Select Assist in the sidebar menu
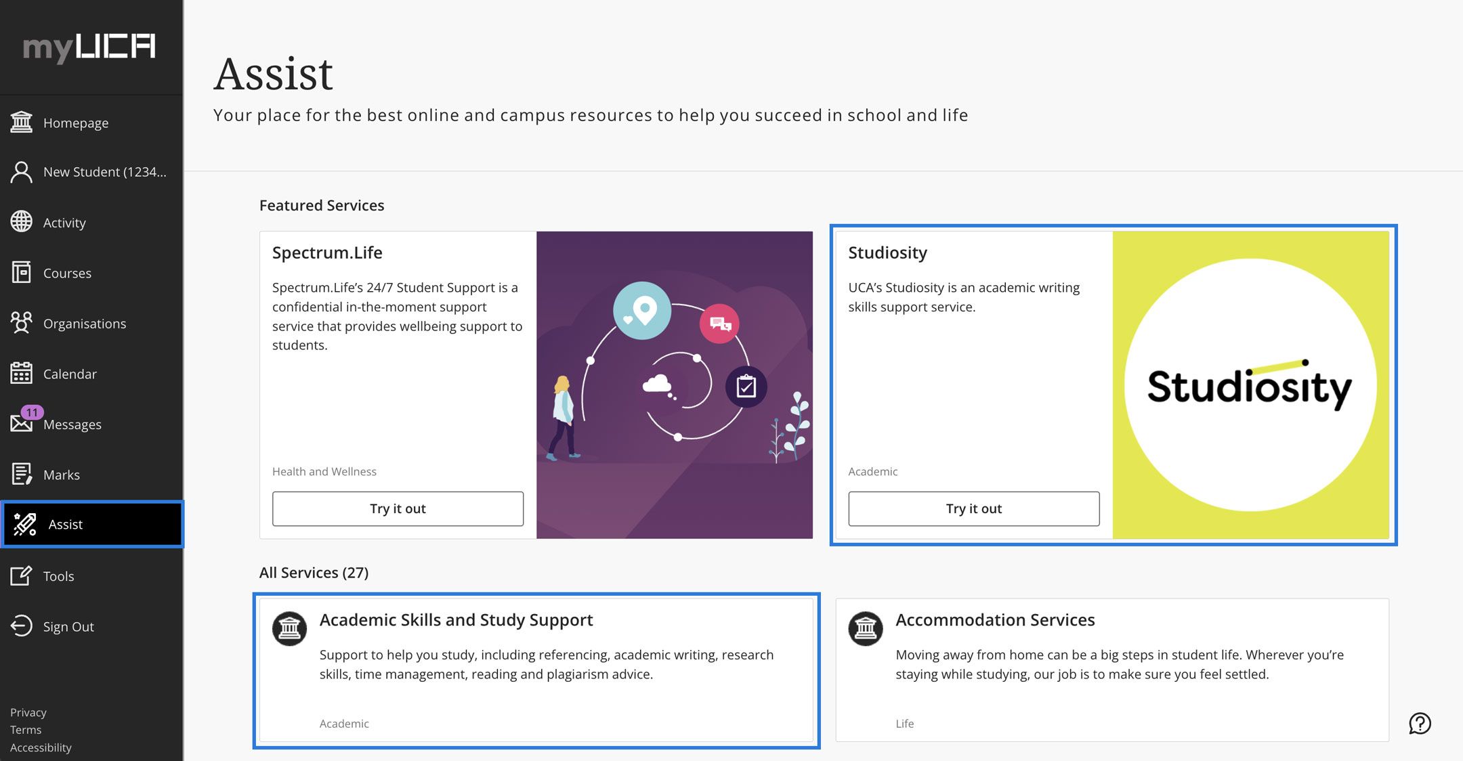Image resolution: width=1463 pixels, height=761 pixels. (66, 525)
